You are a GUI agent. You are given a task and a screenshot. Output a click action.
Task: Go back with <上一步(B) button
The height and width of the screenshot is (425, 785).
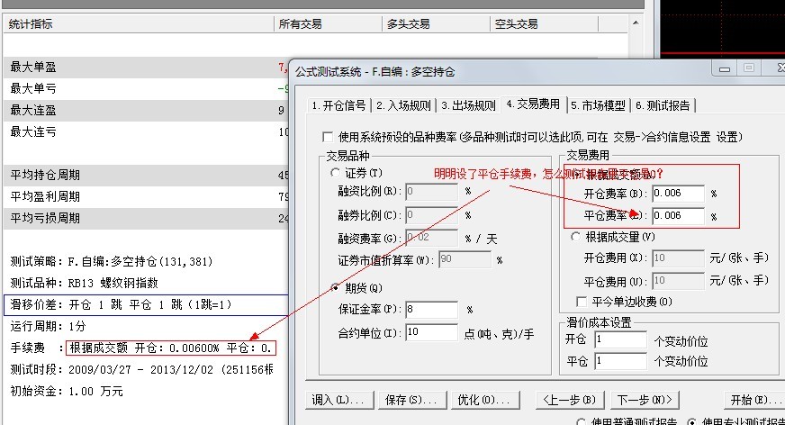pos(570,400)
